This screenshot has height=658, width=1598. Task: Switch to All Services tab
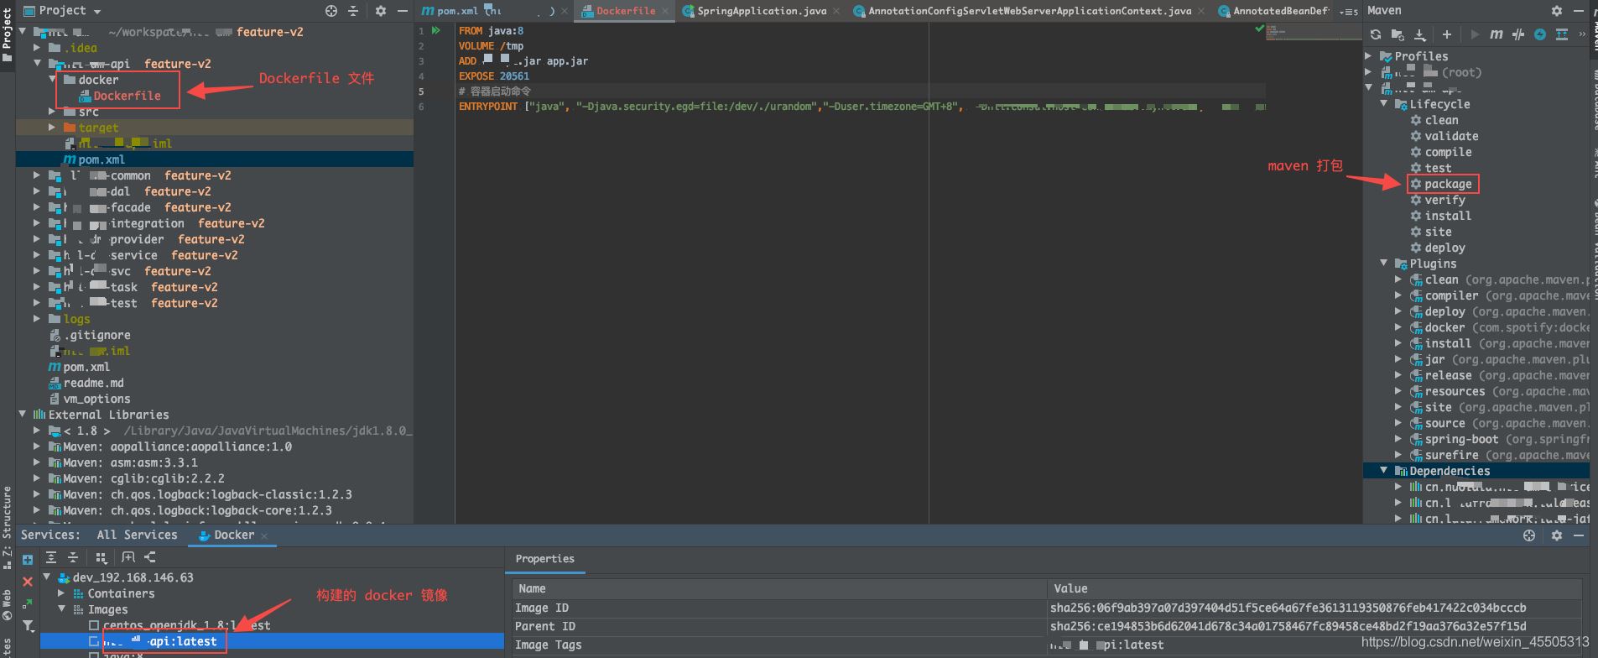click(137, 535)
